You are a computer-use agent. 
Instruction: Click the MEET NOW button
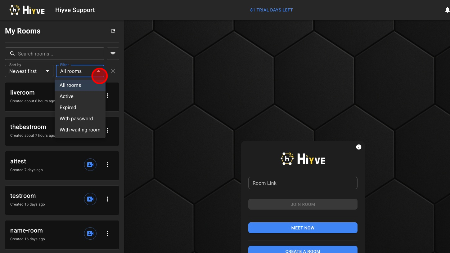coord(303,228)
